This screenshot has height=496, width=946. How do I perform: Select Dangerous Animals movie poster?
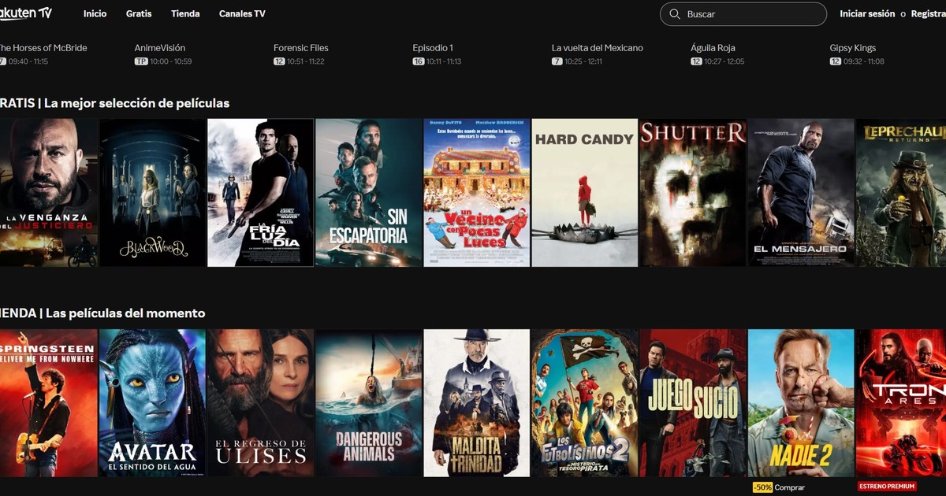click(x=368, y=402)
